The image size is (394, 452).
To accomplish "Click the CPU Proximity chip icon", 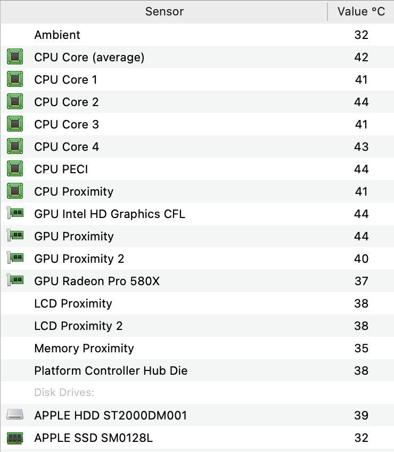I will click(15, 191).
